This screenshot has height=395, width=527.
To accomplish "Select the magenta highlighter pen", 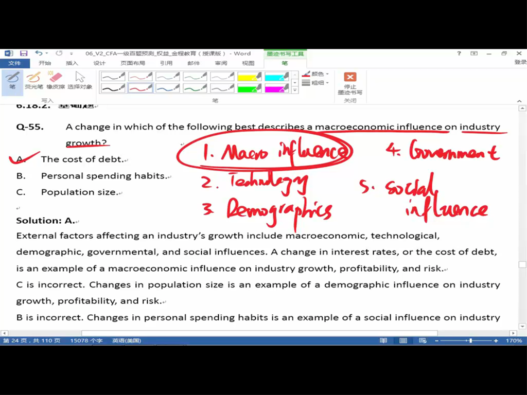I will point(276,88).
